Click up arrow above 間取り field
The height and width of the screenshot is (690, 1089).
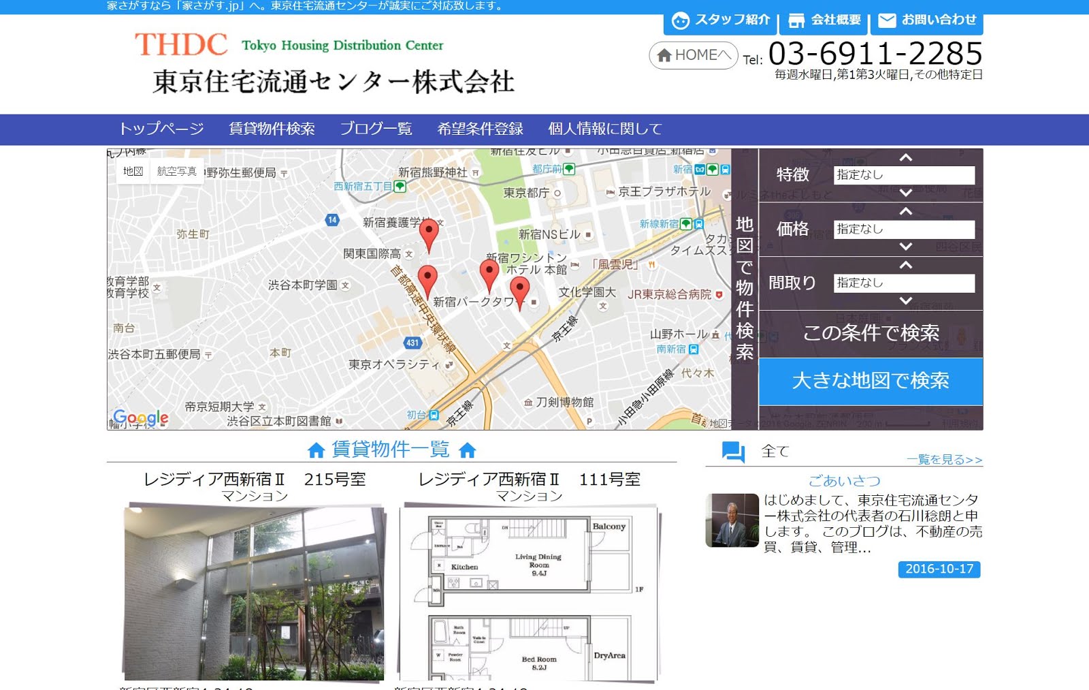tap(905, 265)
